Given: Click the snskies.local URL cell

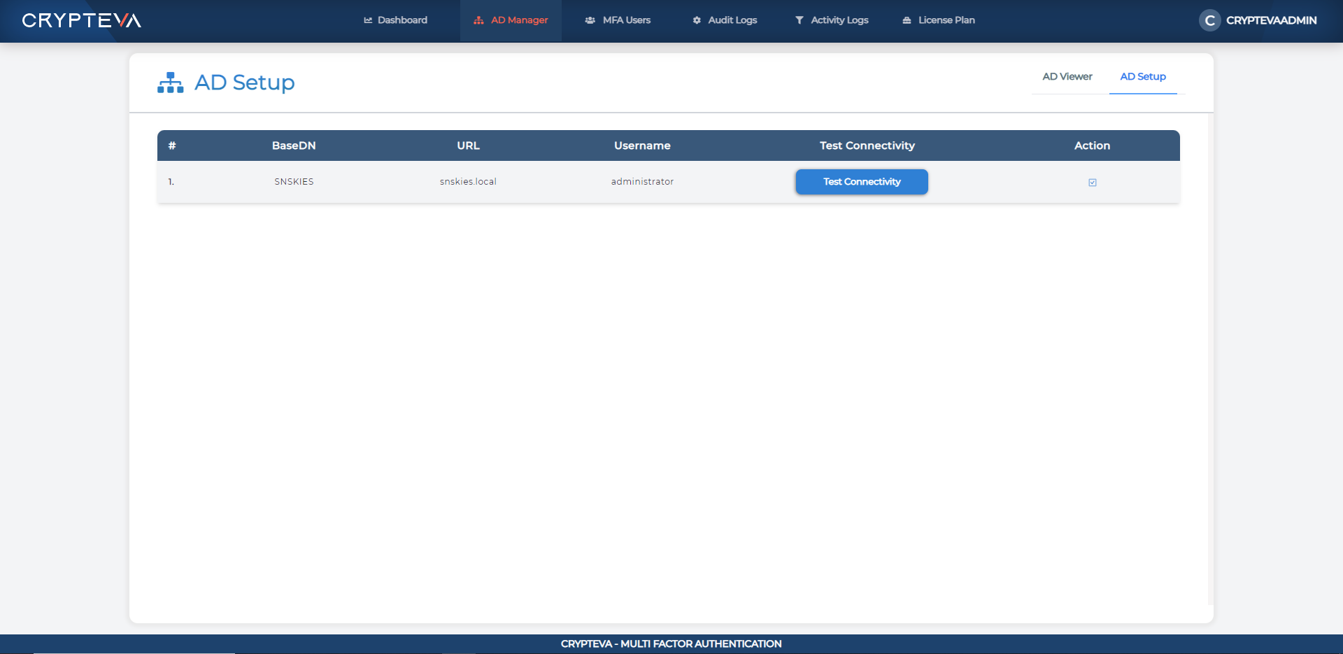Looking at the screenshot, I should (x=468, y=182).
